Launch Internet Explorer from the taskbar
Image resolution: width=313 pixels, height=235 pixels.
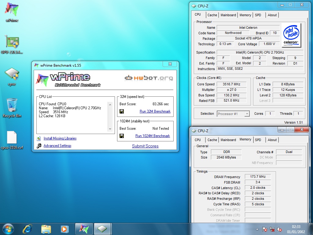[27, 229]
